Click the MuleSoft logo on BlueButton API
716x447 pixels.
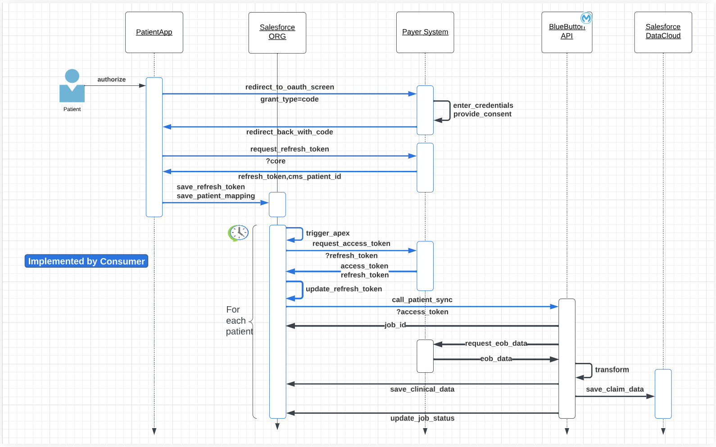point(586,18)
